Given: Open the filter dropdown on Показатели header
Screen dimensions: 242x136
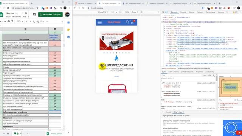Looking at the screenshot, I should pyautogui.click(x=47, y=39).
